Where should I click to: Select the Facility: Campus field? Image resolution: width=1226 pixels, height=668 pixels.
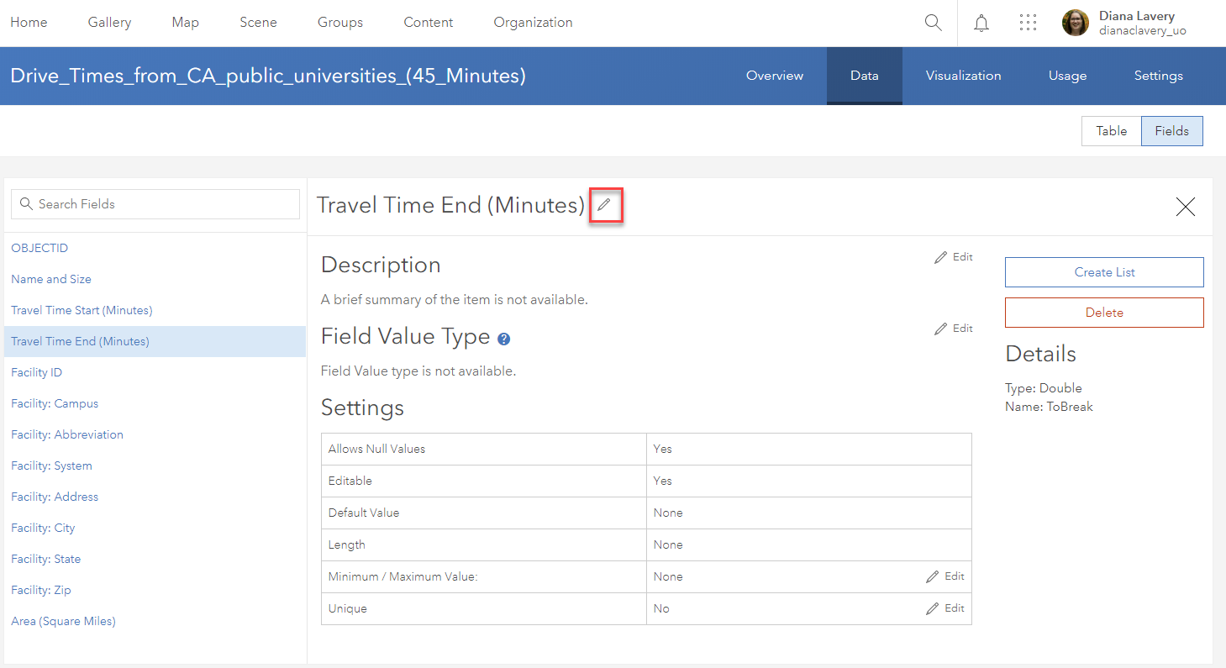click(54, 403)
